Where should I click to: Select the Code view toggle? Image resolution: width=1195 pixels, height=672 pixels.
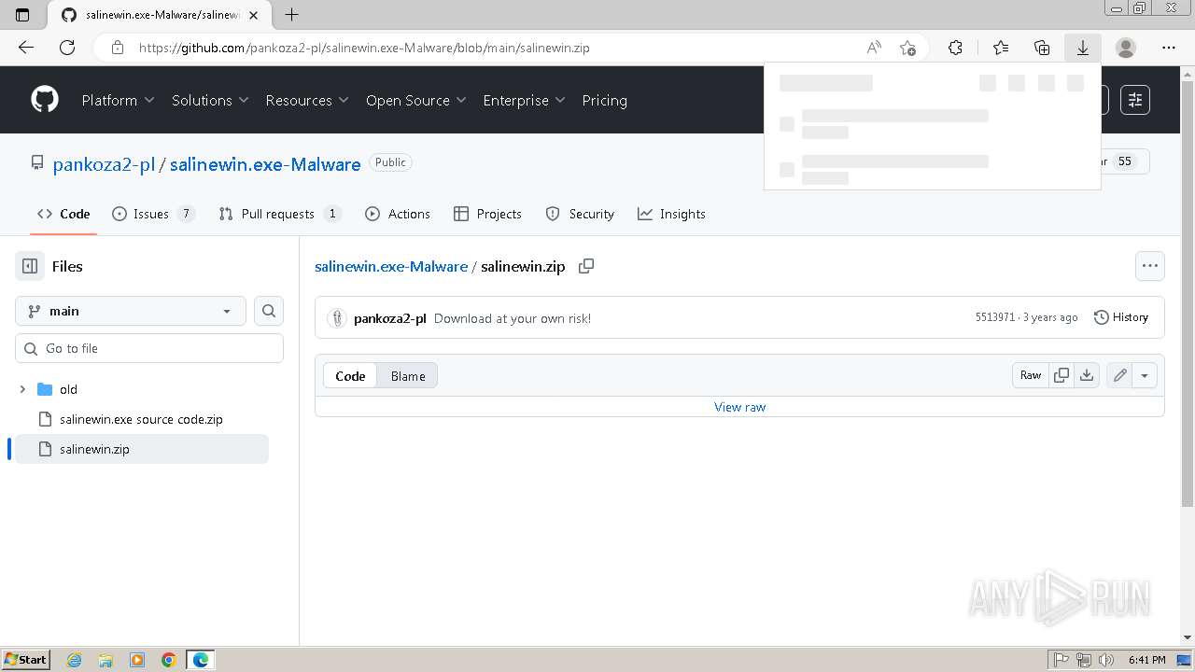click(350, 375)
